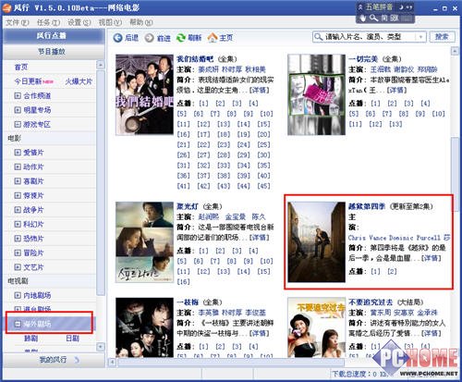
Task: Click the 前进 forward arrow icon
Action: coord(150,38)
